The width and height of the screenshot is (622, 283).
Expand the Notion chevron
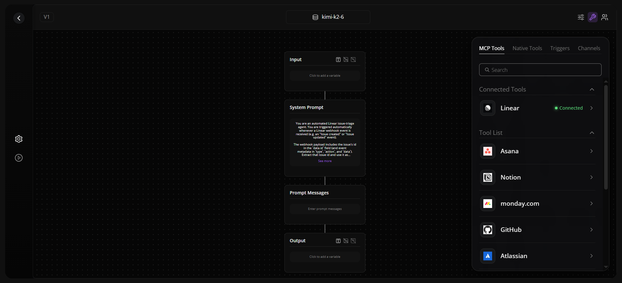(592, 177)
